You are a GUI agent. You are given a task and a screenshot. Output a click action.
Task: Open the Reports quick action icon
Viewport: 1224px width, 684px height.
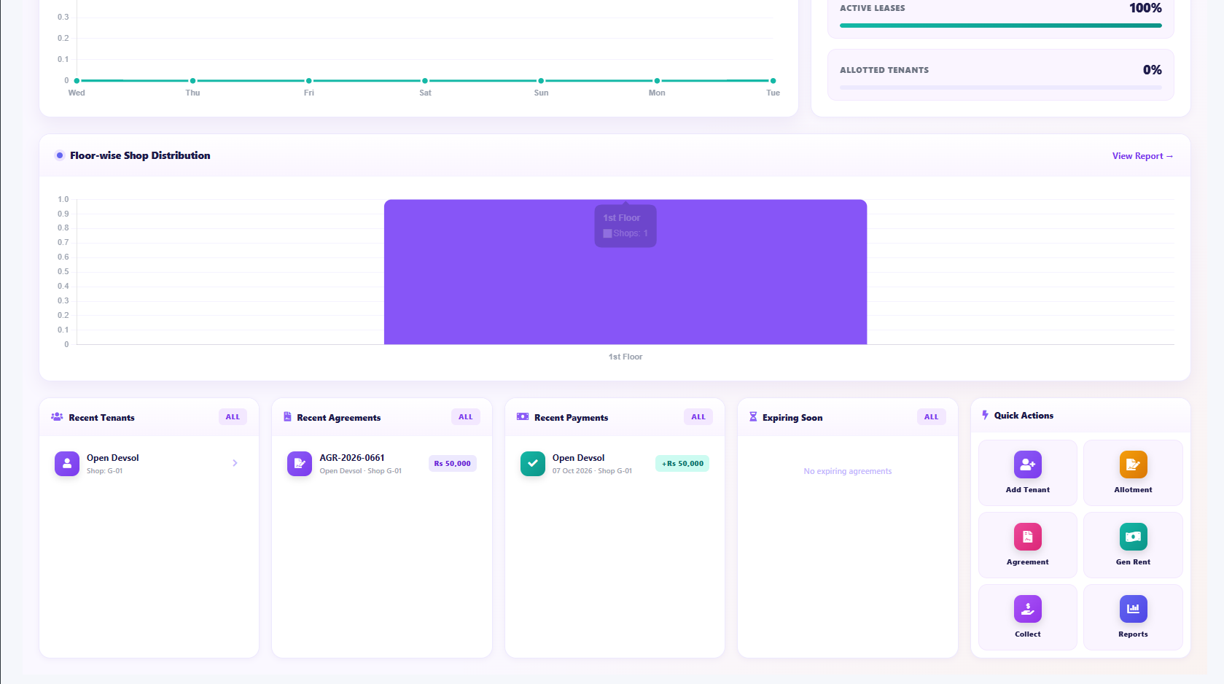[1133, 609]
